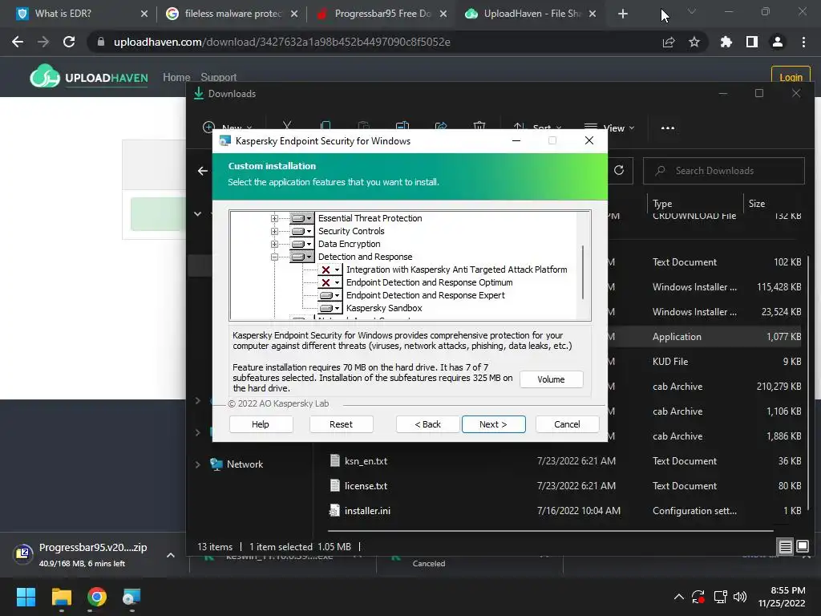This screenshot has width=821, height=616.
Task: Sort by the Size column header
Action: click(757, 203)
